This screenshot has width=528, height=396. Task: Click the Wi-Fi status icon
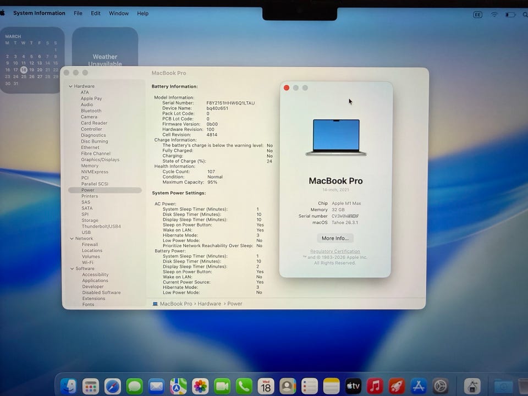pyautogui.click(x=494, y=14)
